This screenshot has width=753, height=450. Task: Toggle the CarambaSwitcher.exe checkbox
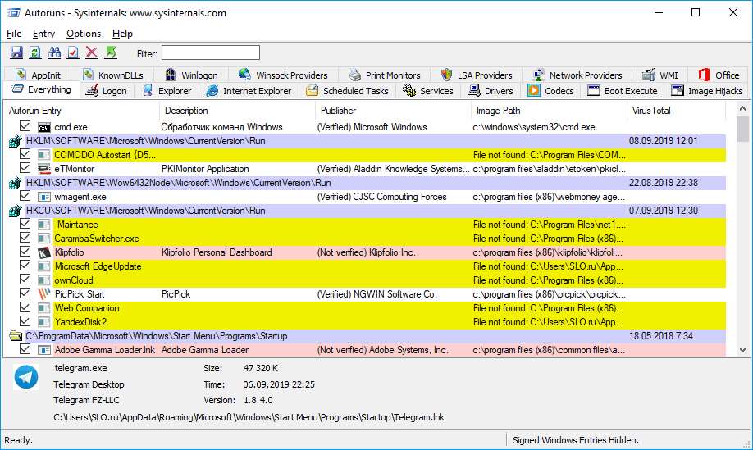coord(25,238)
